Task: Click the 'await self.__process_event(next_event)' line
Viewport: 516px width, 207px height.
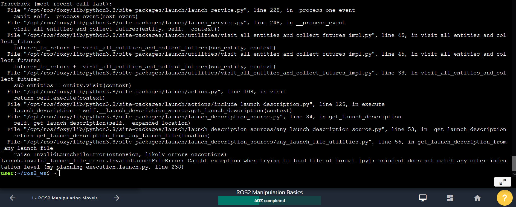Action: 76,16
